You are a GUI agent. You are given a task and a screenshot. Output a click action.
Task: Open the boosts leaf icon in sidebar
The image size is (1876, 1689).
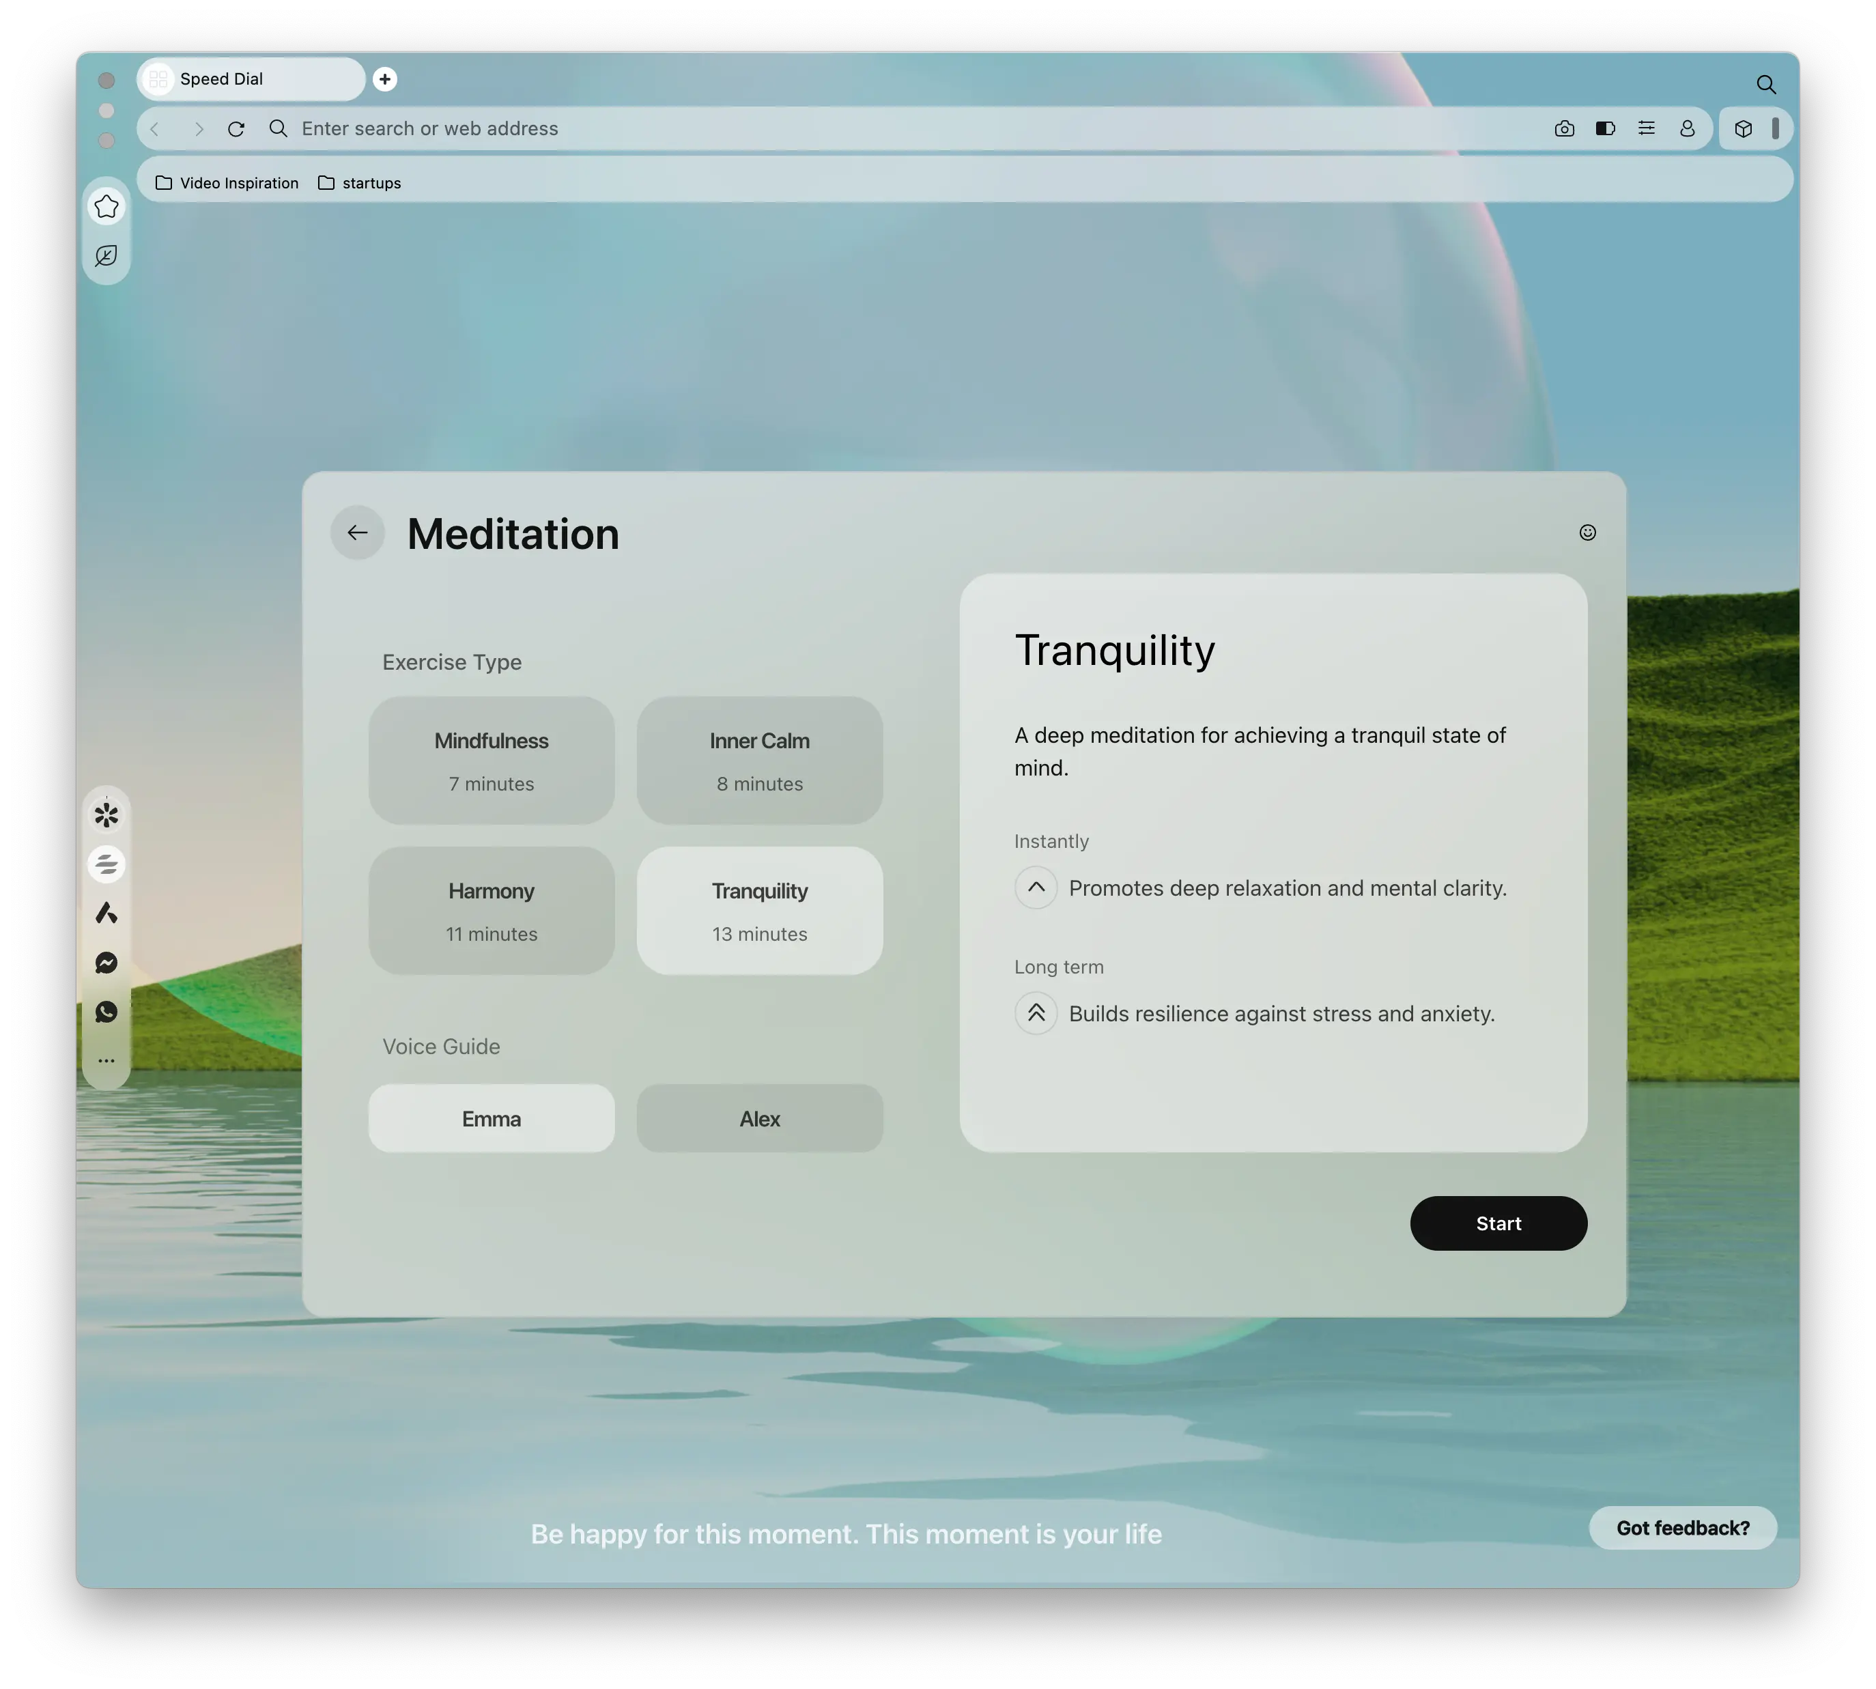[106, 256]
